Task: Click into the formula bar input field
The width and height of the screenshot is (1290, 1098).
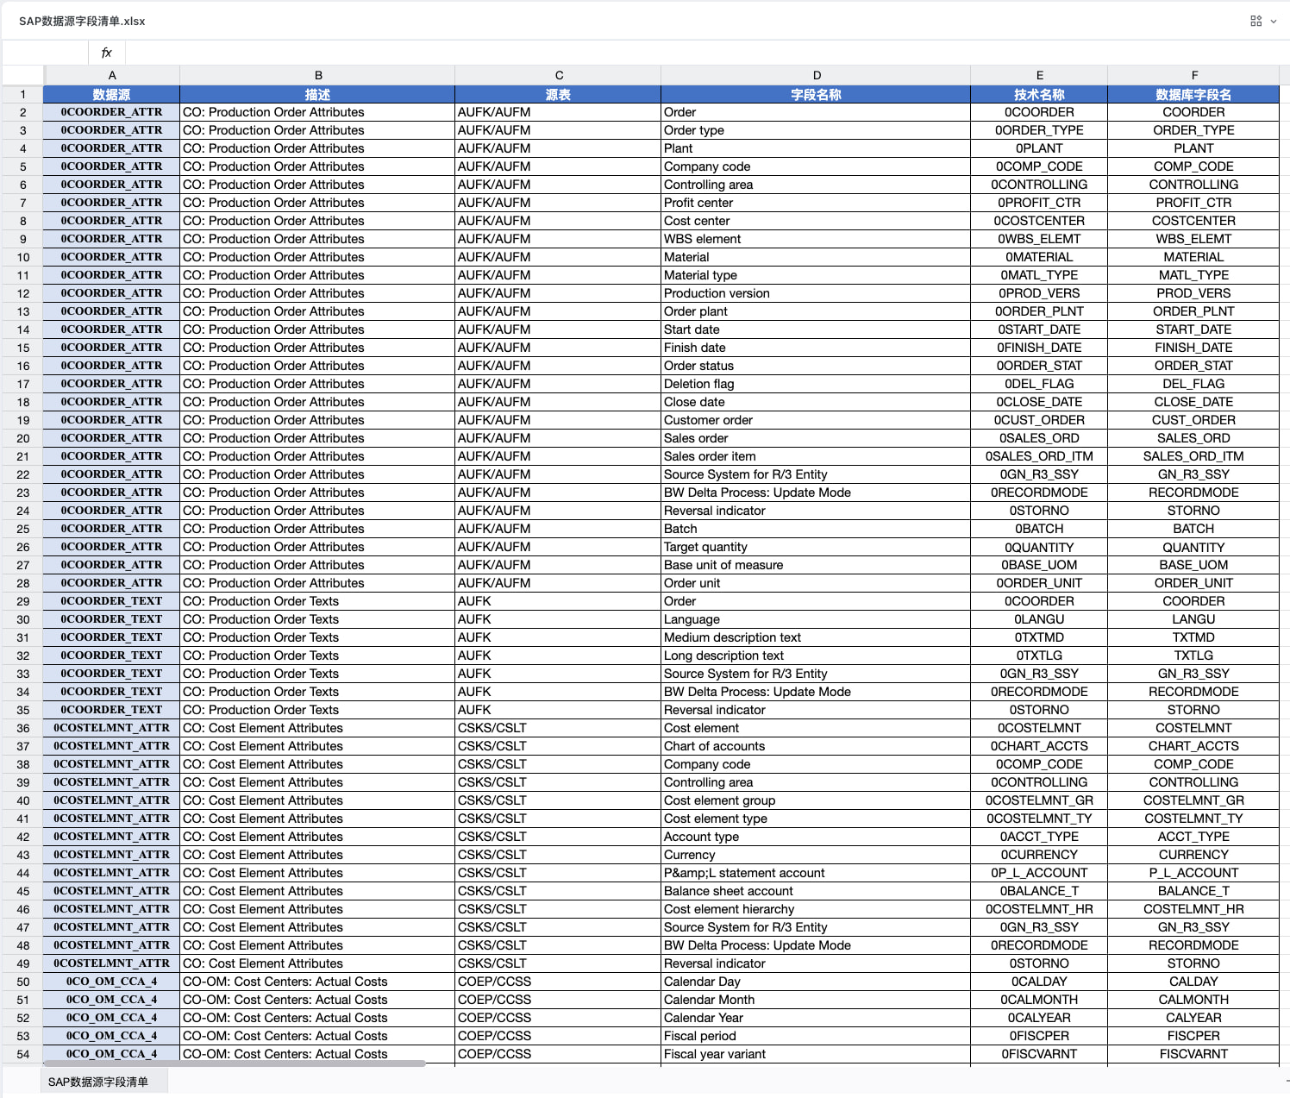Action: pyautogui.click(x=690, y=53)
